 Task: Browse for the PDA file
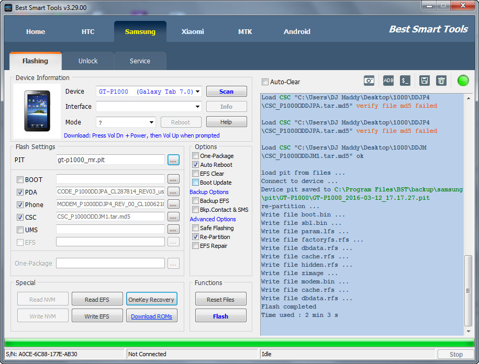tap(173, 192)
